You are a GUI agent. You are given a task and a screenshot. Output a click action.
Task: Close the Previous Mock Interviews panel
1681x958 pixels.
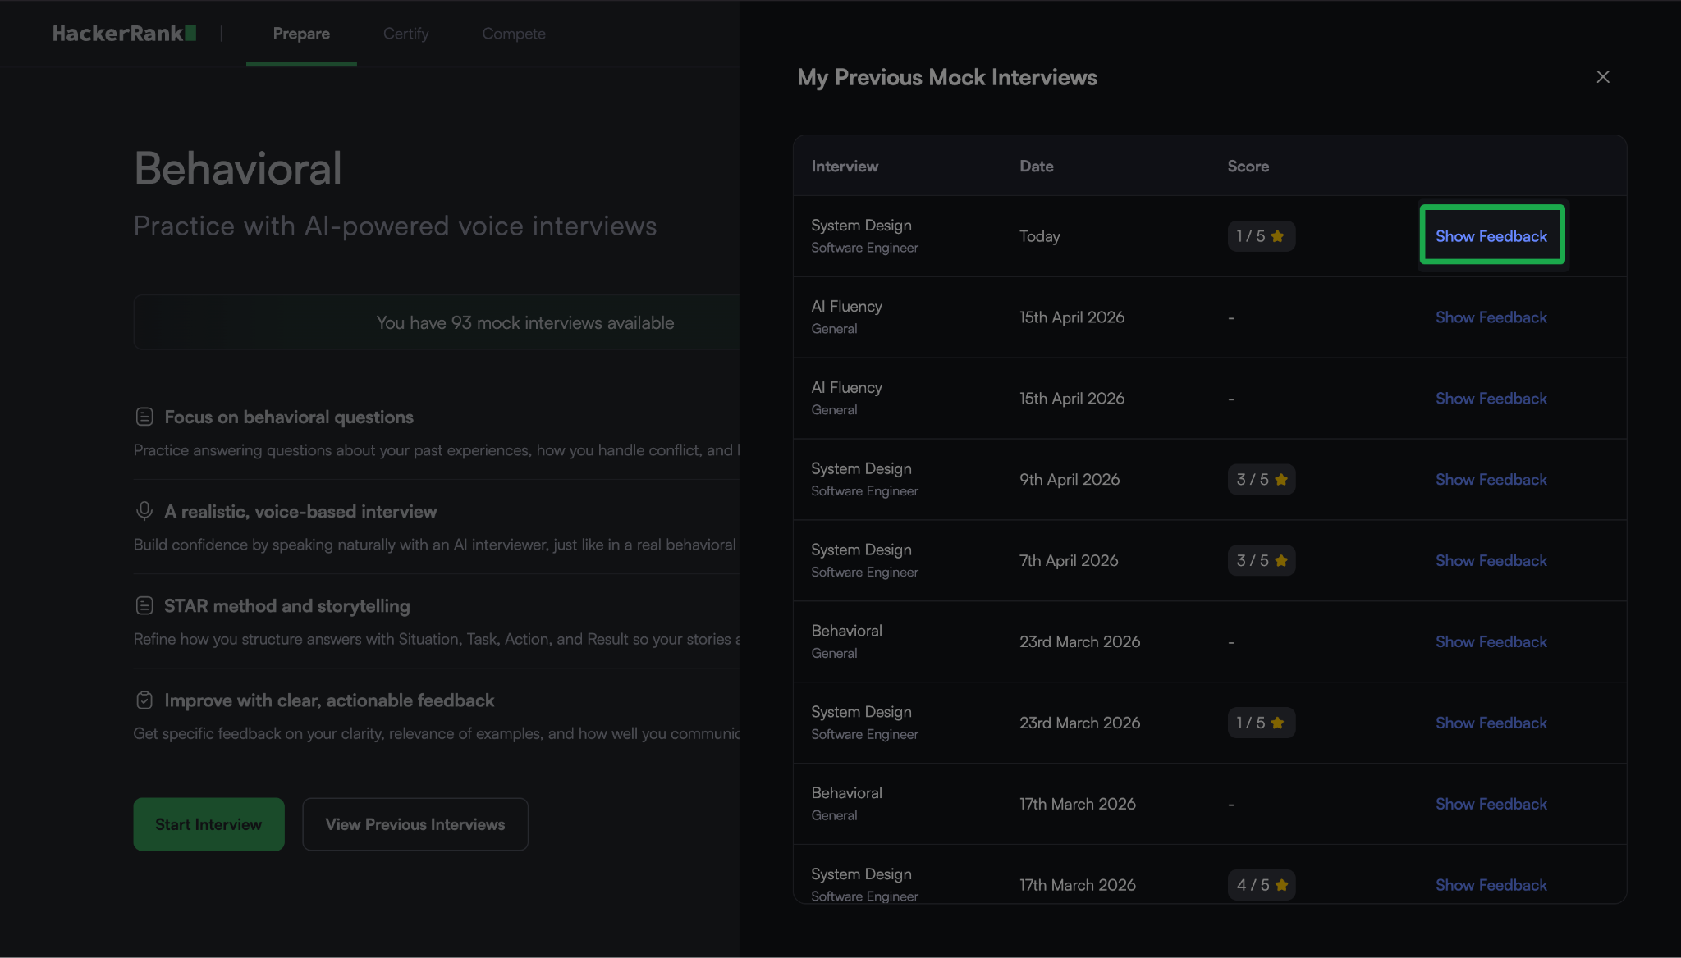[x=1602, y=77]
